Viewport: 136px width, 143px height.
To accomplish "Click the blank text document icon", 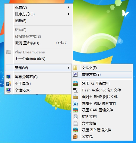I will point(75,123).
